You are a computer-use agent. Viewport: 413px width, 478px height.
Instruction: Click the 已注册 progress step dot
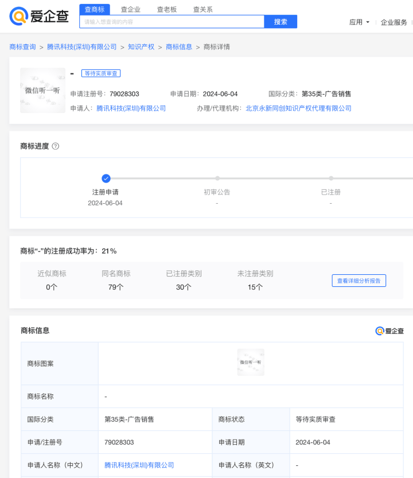click(331, 178)
